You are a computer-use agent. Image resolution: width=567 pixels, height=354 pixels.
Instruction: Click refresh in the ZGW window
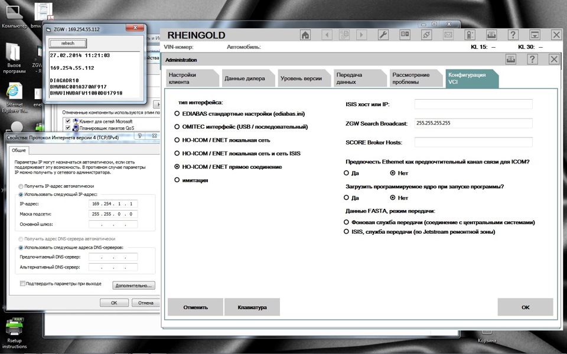[68, 43]
